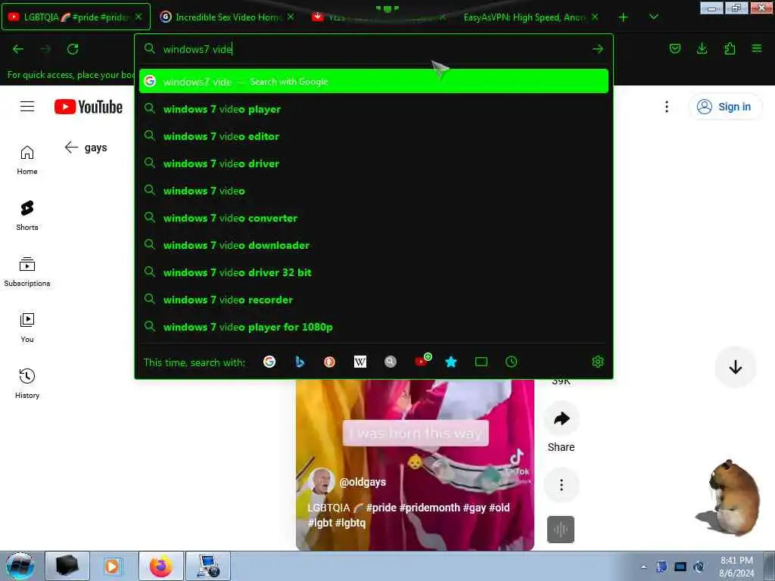Open Firefox application hamburger menu
Screen dimensions: 775x581
tap(757, 48)
